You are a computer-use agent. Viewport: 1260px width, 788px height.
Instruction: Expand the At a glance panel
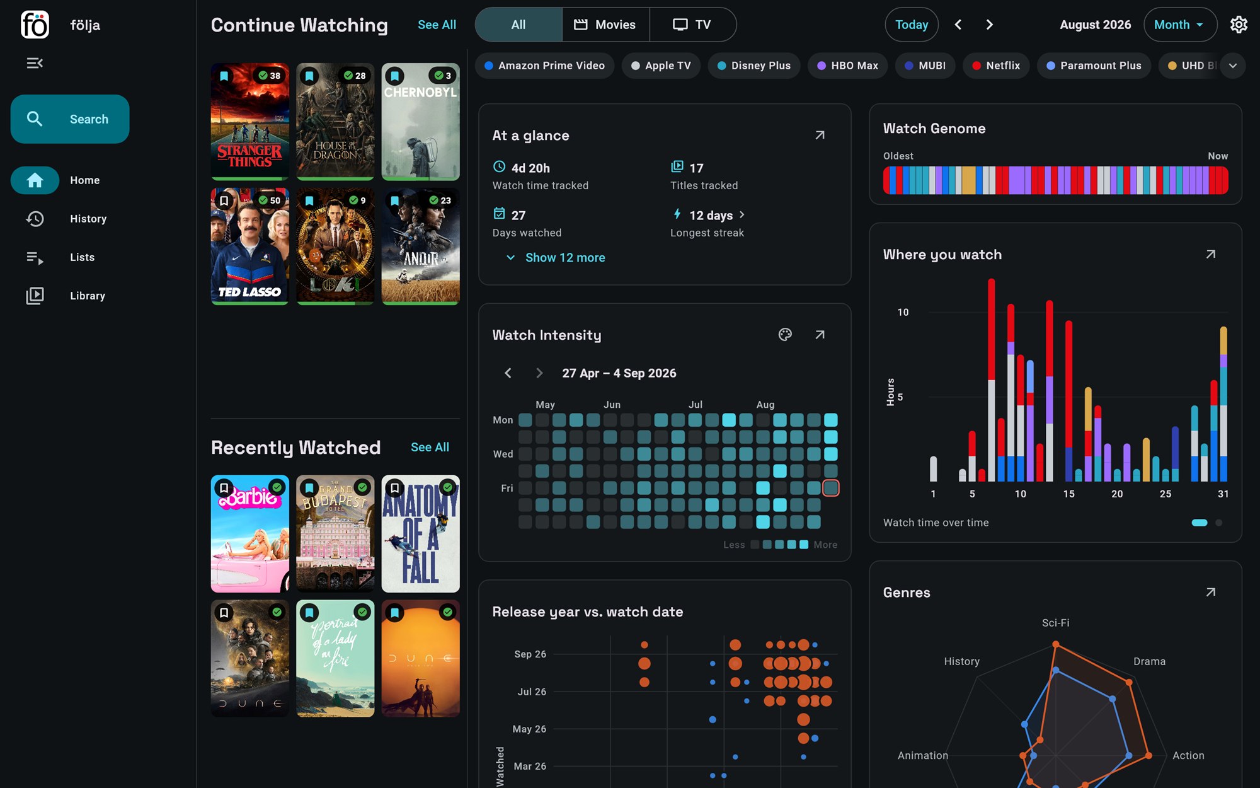820,135
